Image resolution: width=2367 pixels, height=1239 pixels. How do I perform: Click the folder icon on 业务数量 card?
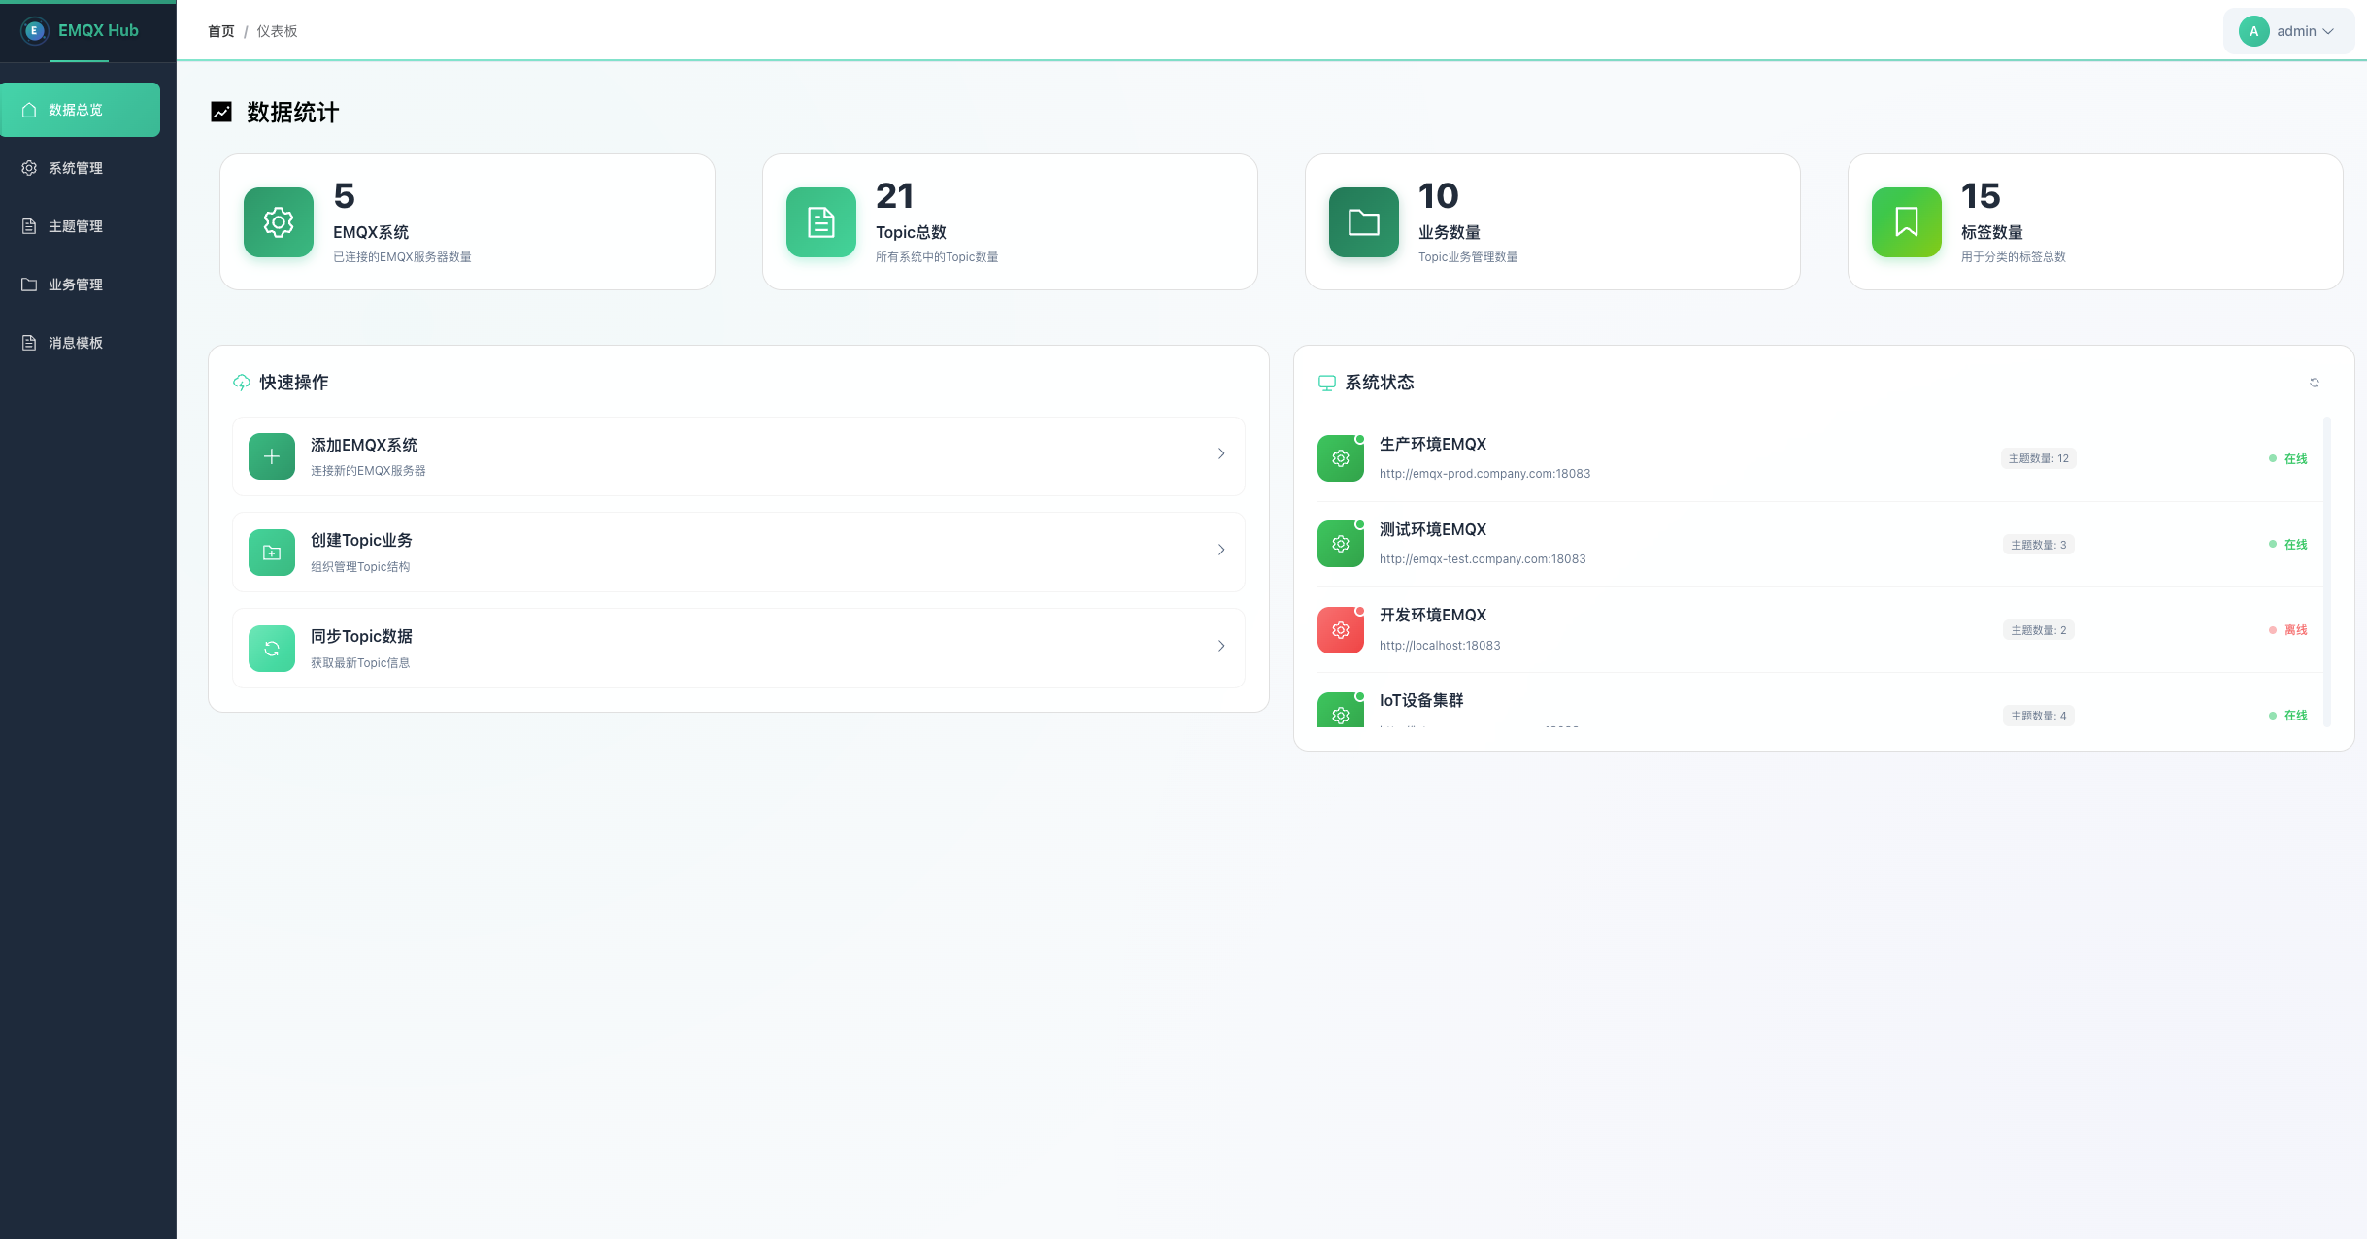click(x=1364, y=222)
